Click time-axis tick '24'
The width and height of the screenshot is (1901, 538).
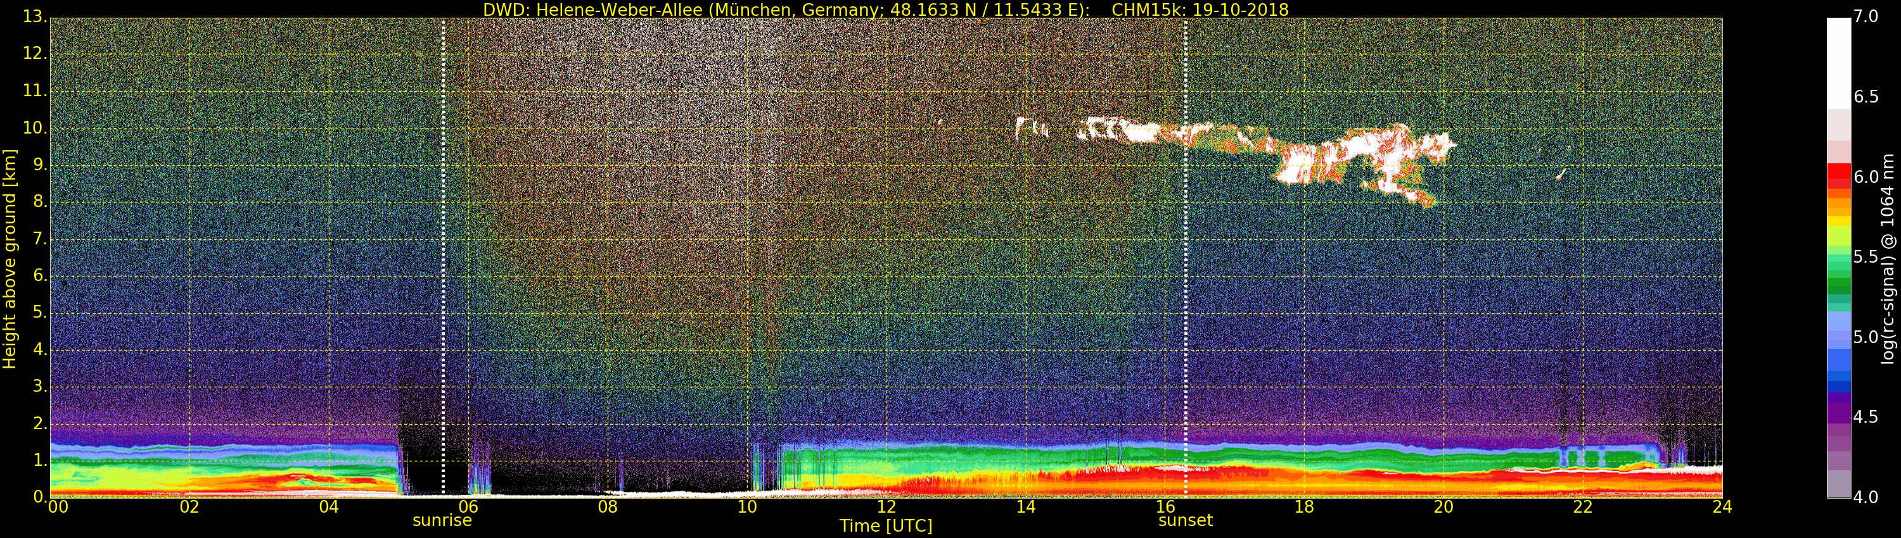[x=1722, y=507]
